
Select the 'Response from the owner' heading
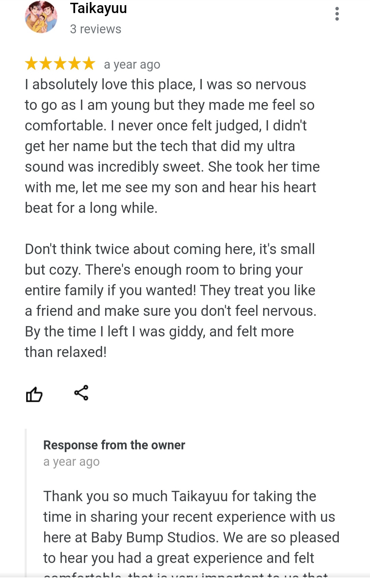114,445
